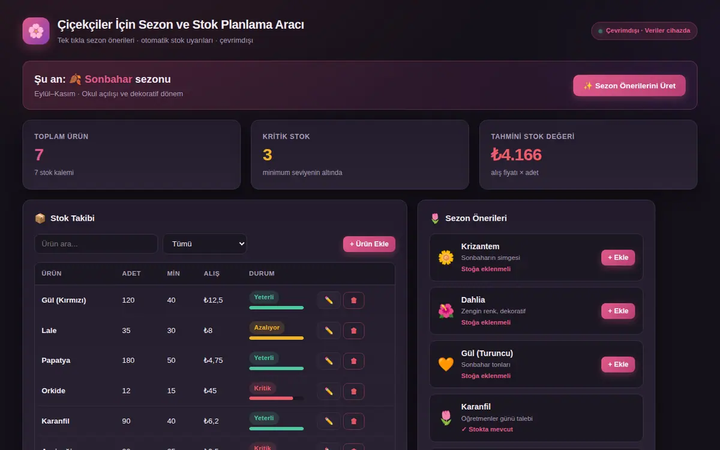This screenshot has width=720, height=450.
Task: Click the Krizantem flower icon in suggestions
Action: [x=446, y=257]
